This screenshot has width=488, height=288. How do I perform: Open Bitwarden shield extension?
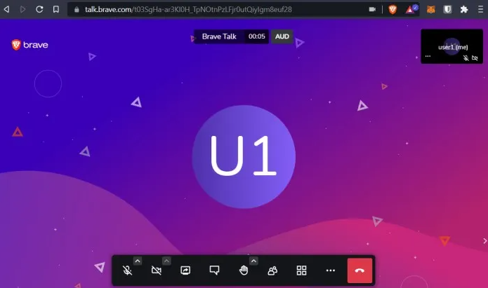click(x=447, y=9)
